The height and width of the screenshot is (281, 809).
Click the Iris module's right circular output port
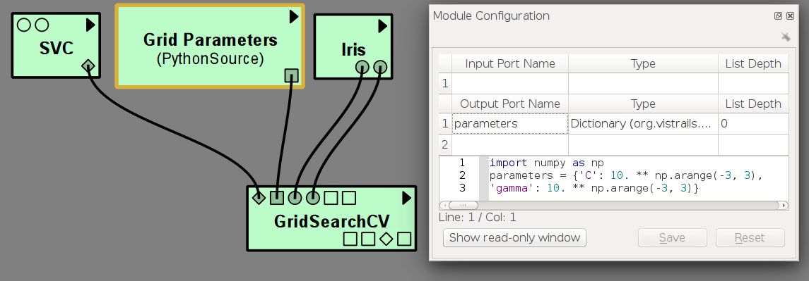(x=380, y=66)
